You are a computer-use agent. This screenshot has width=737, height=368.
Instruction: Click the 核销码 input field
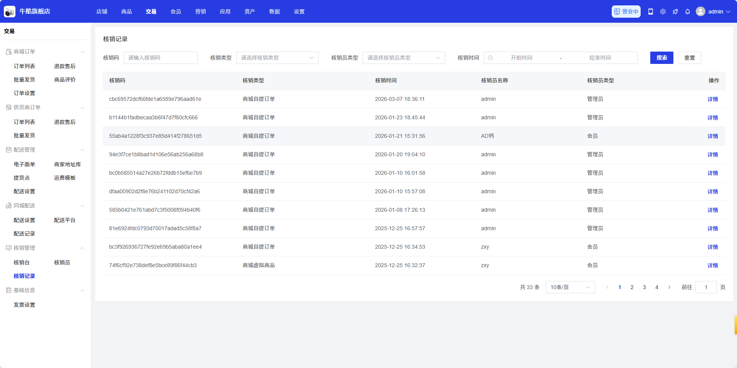pos(160,58)
